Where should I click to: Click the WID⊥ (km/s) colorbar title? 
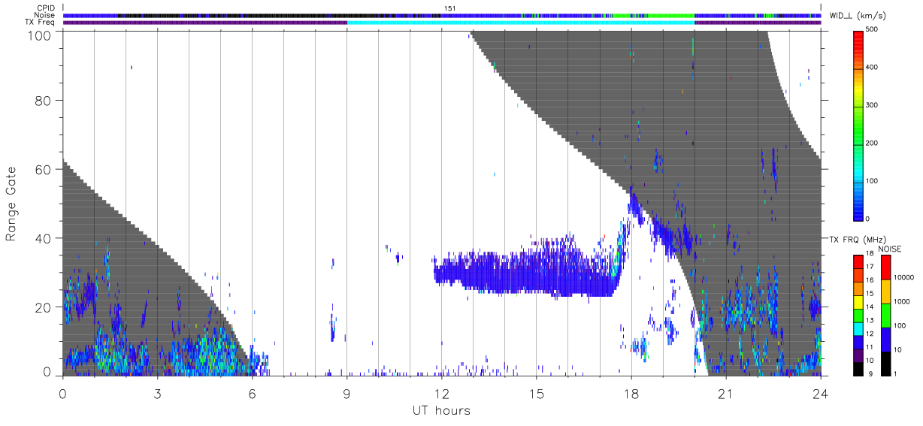point(857,15)
